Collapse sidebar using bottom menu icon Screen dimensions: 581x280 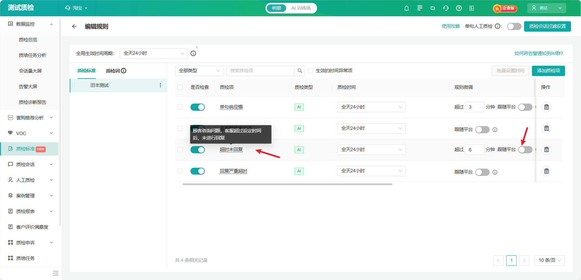point(56,273)
